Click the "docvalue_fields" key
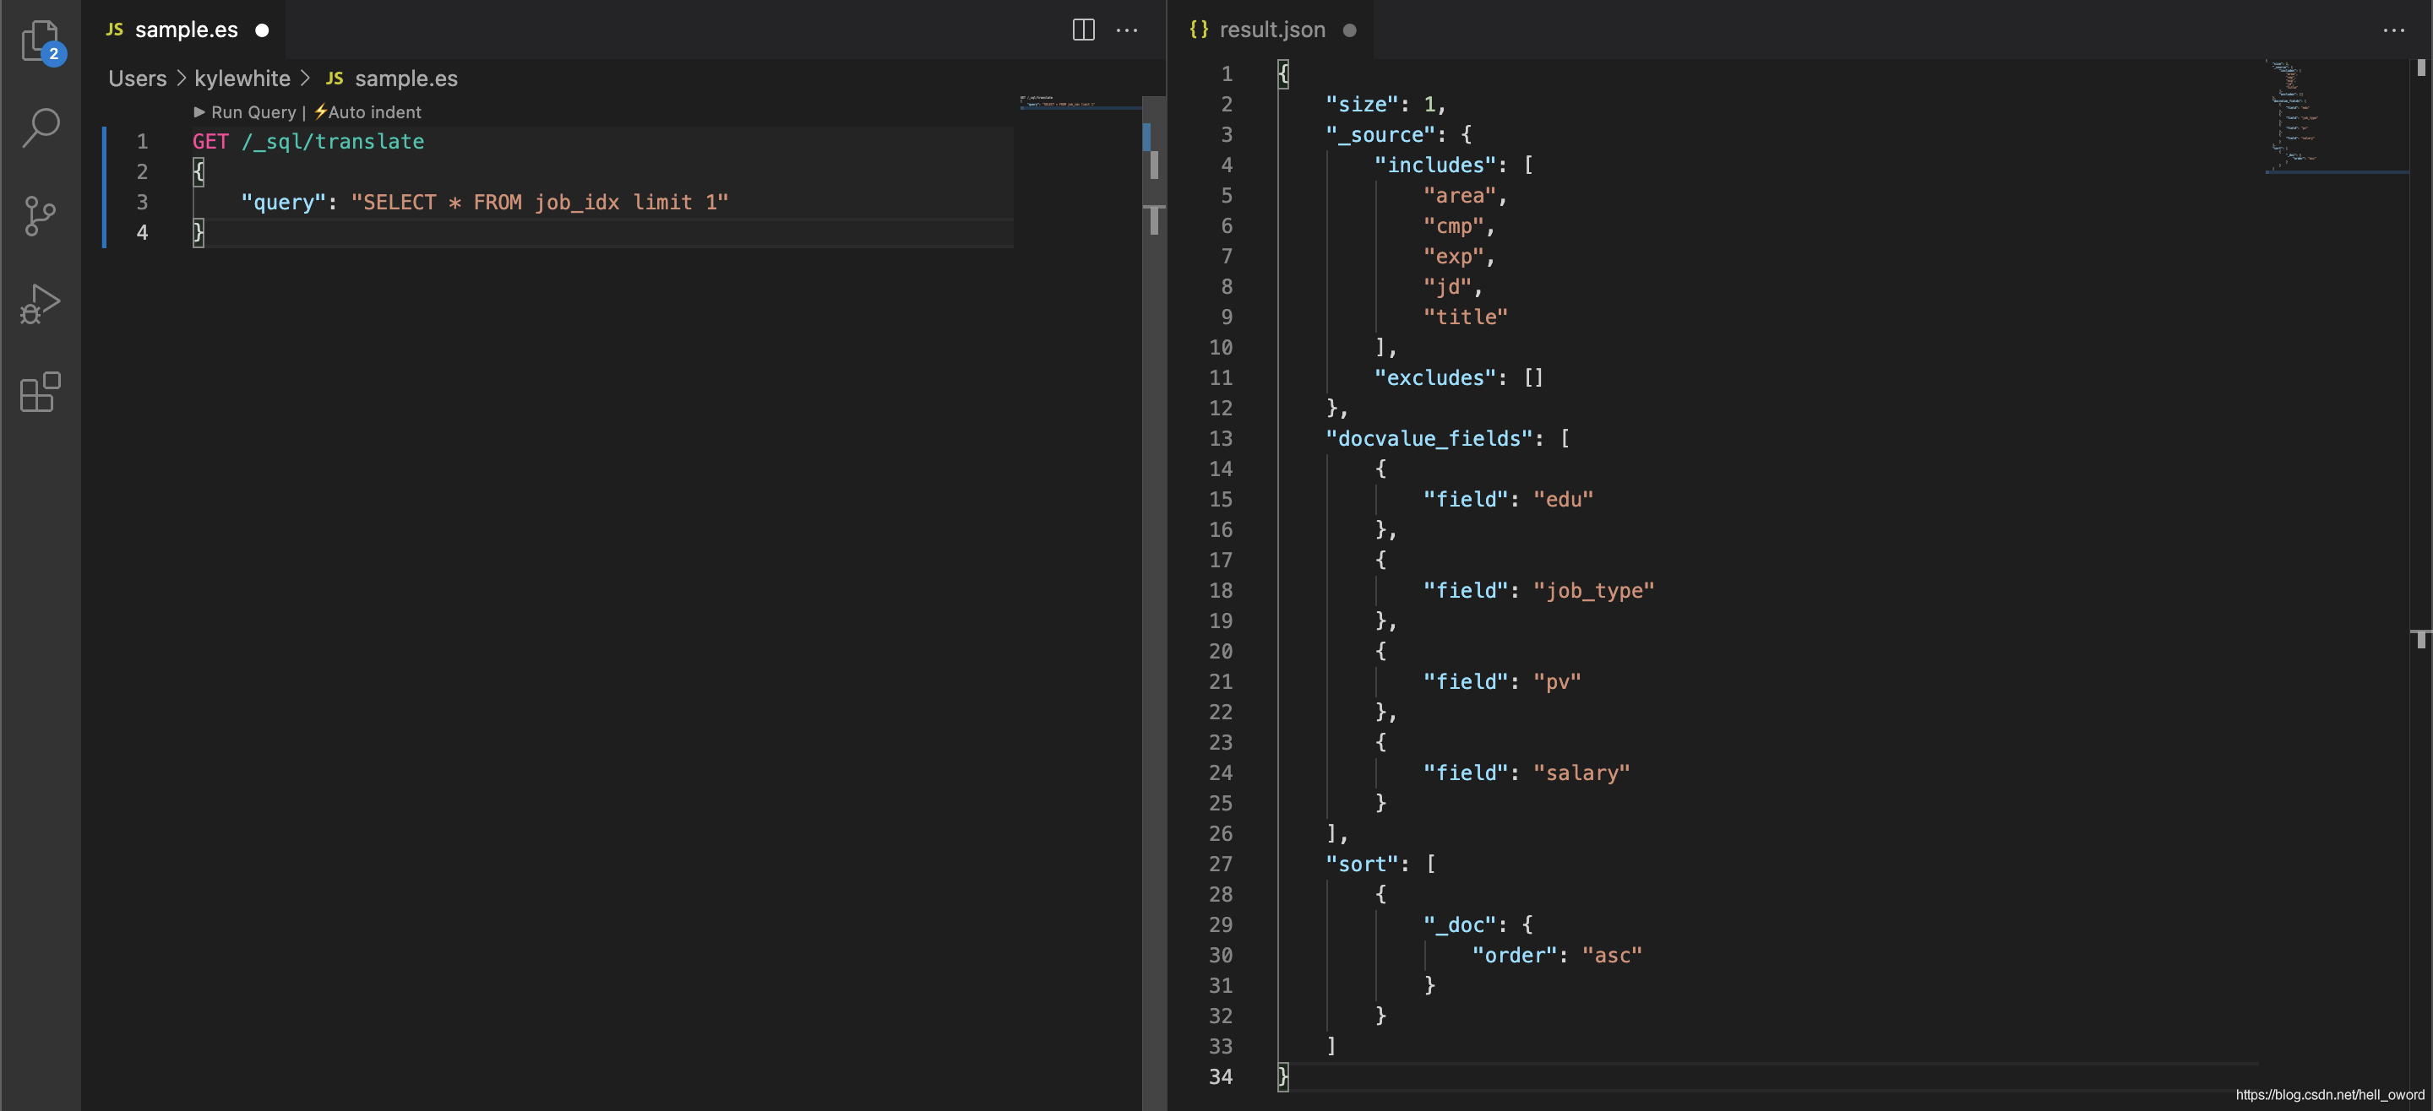The width and height of the screenshot is (2433, 1111). 1428,438
